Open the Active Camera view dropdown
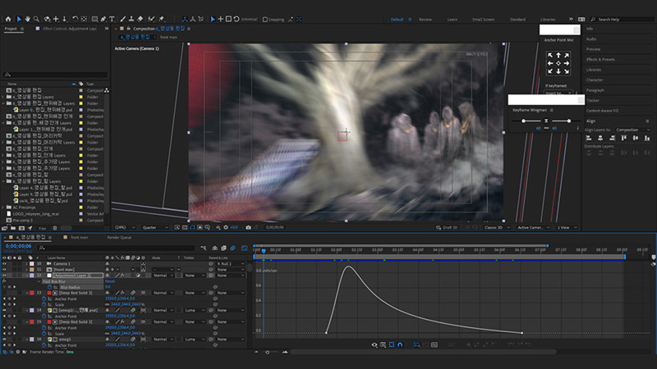The image size is (657, 369). click(x=533, y=226)
